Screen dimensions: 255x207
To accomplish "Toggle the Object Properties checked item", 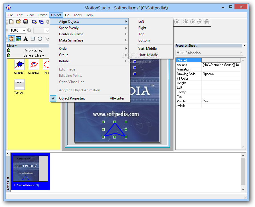I will 90,98.
